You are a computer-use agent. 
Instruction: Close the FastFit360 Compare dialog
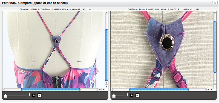214,2
